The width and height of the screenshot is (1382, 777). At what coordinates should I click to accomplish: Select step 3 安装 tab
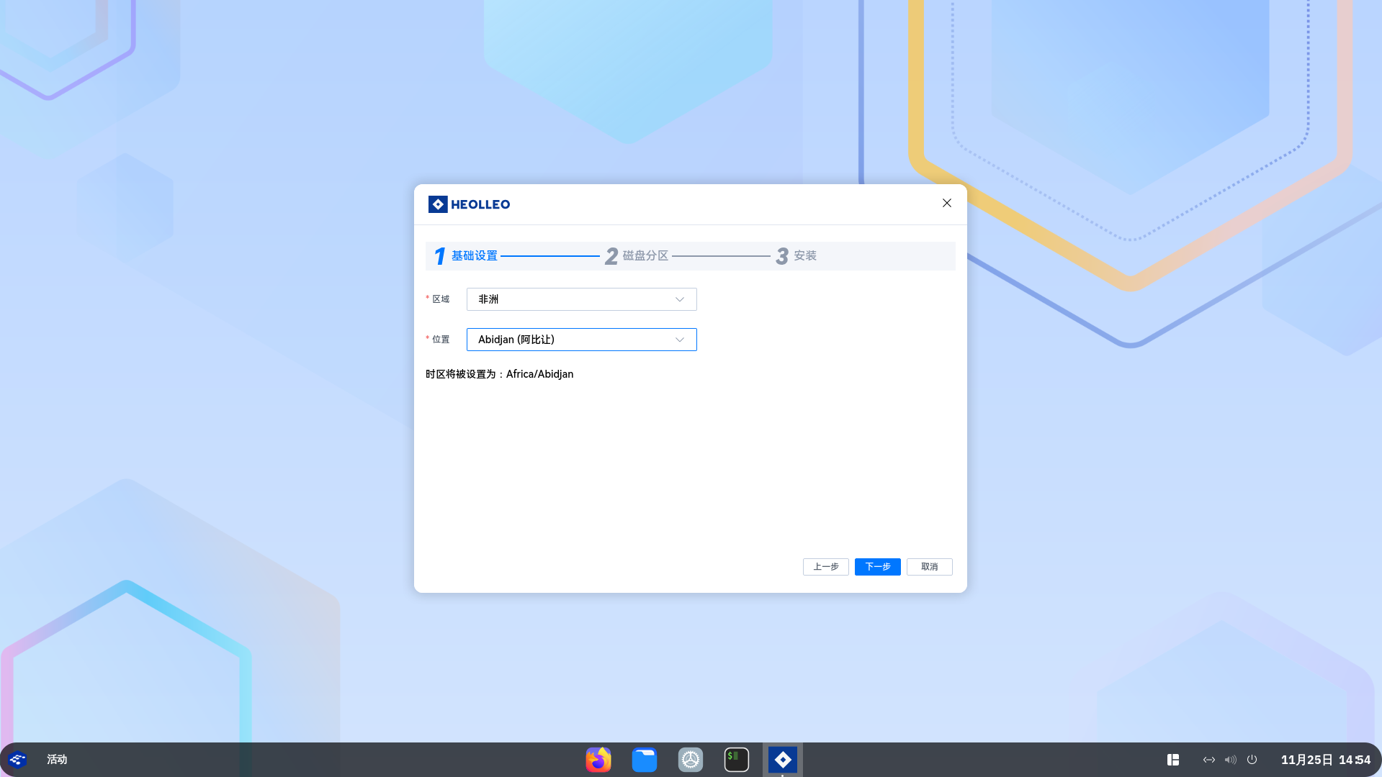coord(796,256)
